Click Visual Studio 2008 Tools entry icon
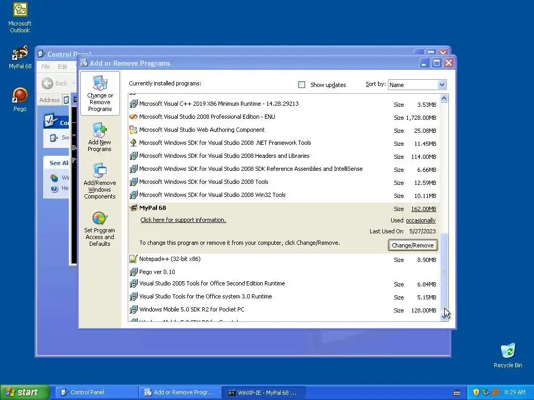The height and width of the screenshot is (400, 534). coord(133,182)
